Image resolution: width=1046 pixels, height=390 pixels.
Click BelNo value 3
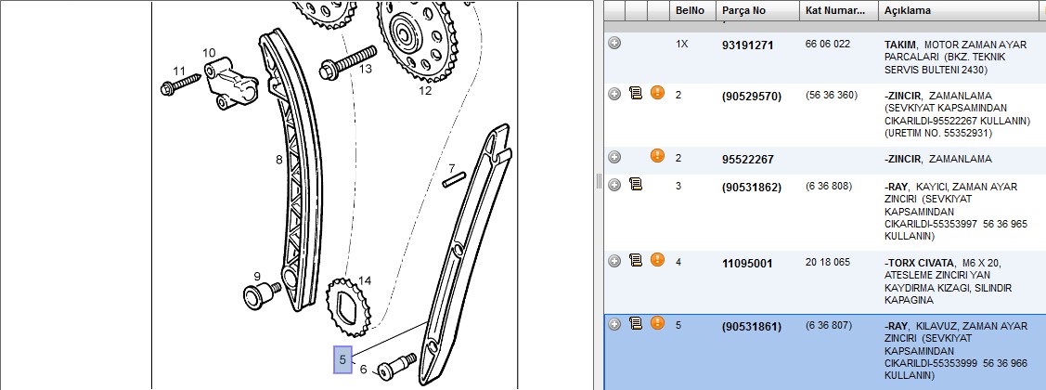pos(678,186)
